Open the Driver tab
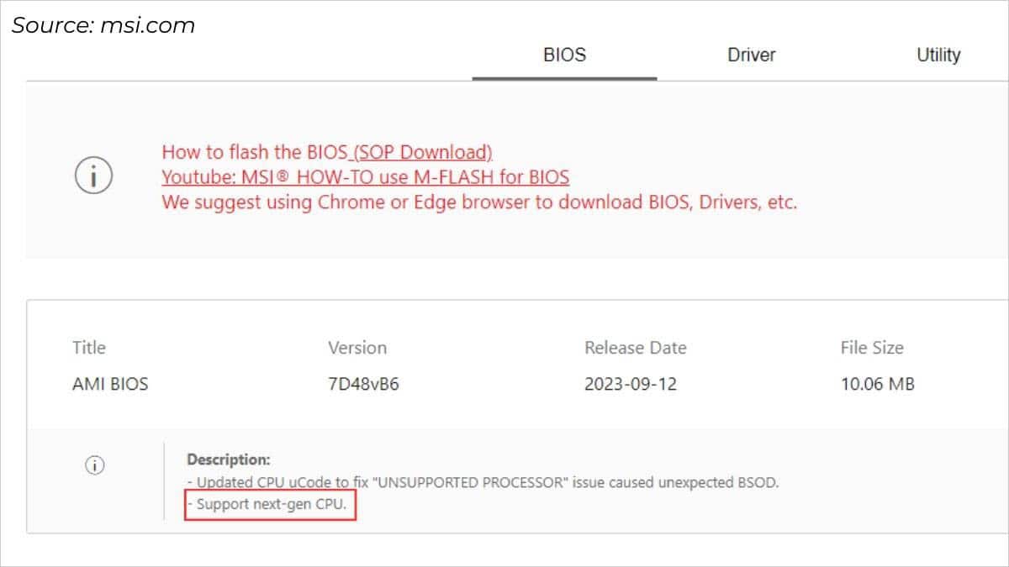The width and height of the screenshot is (1009, 567). coord(751,55)
